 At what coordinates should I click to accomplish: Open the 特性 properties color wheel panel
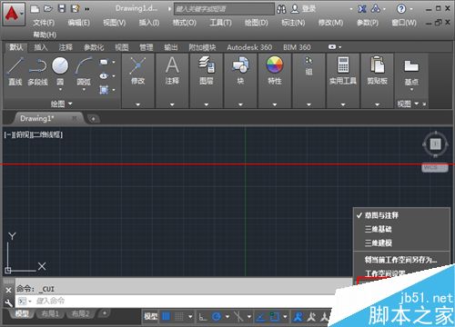(x=275, y=71)
